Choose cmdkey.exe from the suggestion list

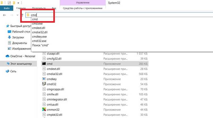pyautogui.click(x=39, y=37)
